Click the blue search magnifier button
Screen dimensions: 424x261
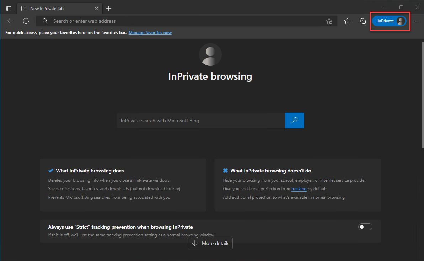coord(295,121)
